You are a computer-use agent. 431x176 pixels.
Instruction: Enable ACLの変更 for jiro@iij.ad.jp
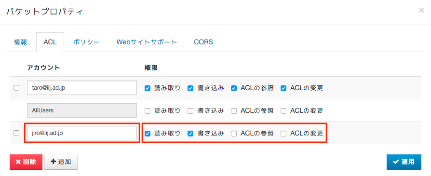point(283,134)
